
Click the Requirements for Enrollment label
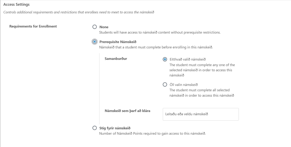point(33,26)
